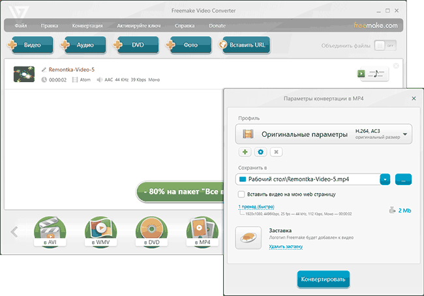Click the save path input field

click(308, 179)
